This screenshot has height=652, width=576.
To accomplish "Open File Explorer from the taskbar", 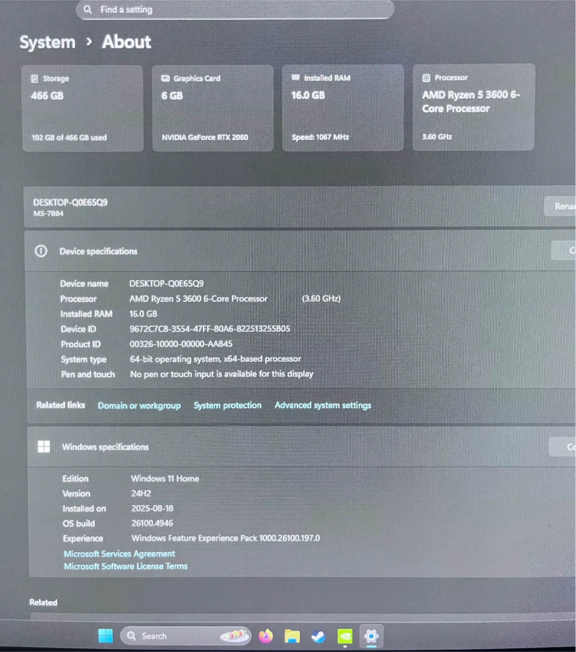I will tap(292, 636).
